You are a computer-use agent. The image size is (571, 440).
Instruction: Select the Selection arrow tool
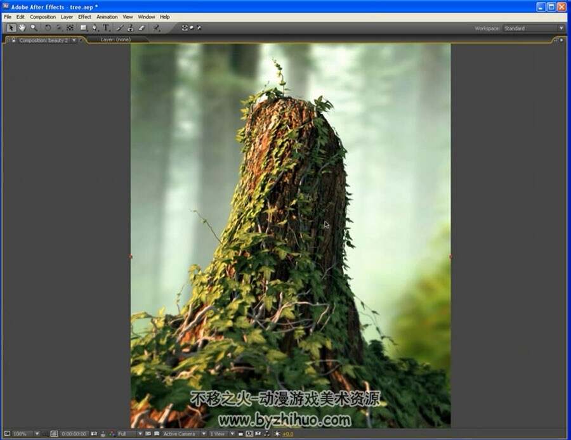coord(11,28)
